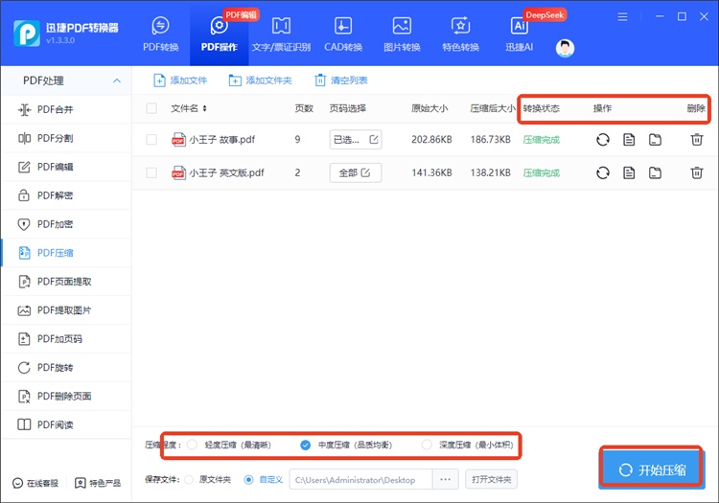Re-compress 小王子 英文版.pdf with the refresh icon
The image size is (719, 503).
[603, 172]
